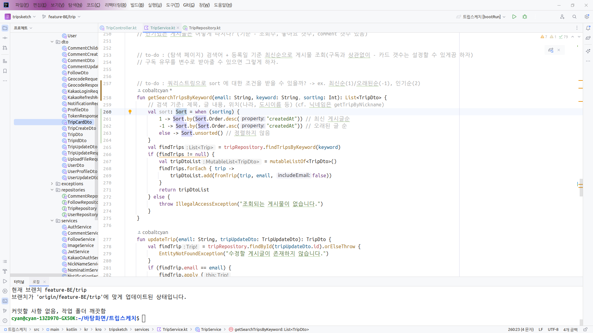Start debugging with the Debug bug icon
Image resolution: width=593 pixels, height=333 pixels.
[x=525, y=17]
